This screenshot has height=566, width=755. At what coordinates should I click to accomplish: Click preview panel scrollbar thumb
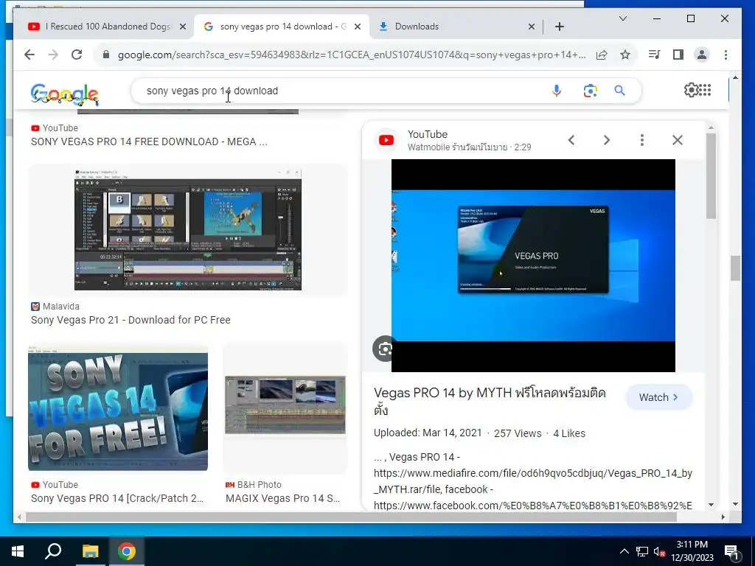pyautogui.click(x=711, y=175)
